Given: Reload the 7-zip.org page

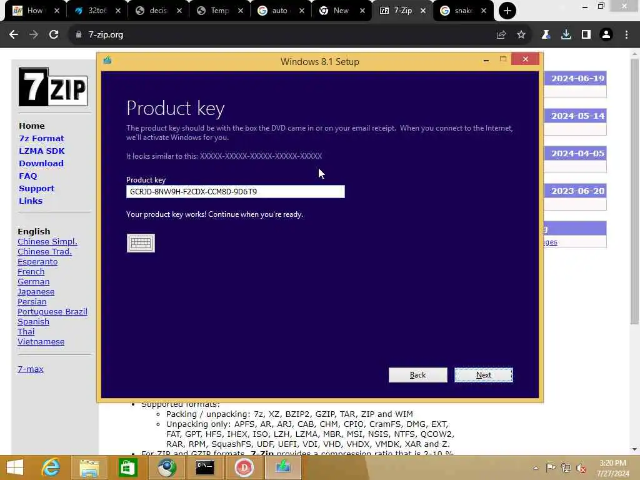Looking at the screenshot, I should click(x=54, y=35).
